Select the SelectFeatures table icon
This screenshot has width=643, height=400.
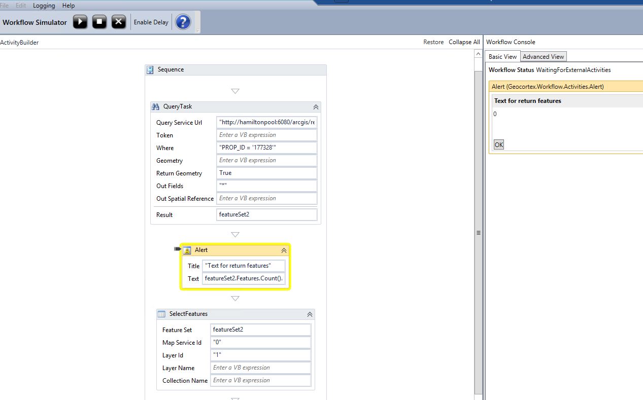(x=161, y=314)
